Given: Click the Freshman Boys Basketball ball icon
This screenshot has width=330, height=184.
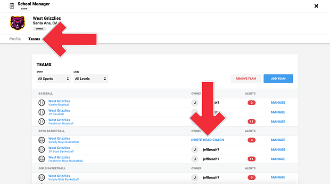Looking at the screenshot, I should pyautogui.click(x=41, y=159).
